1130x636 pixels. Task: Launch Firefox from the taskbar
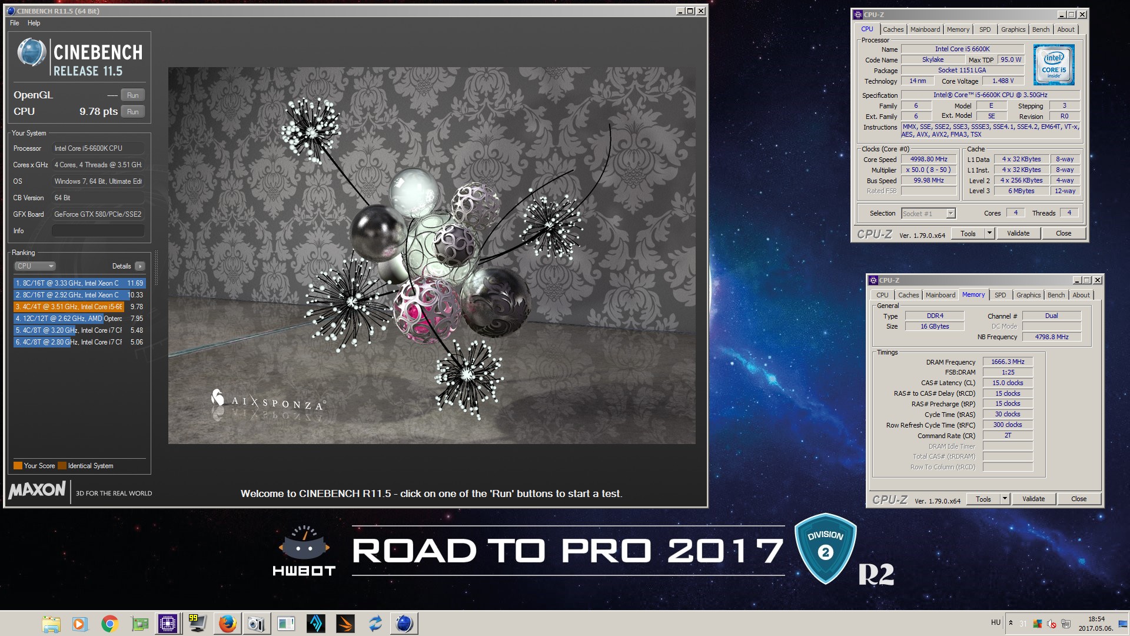click(227, 624)
